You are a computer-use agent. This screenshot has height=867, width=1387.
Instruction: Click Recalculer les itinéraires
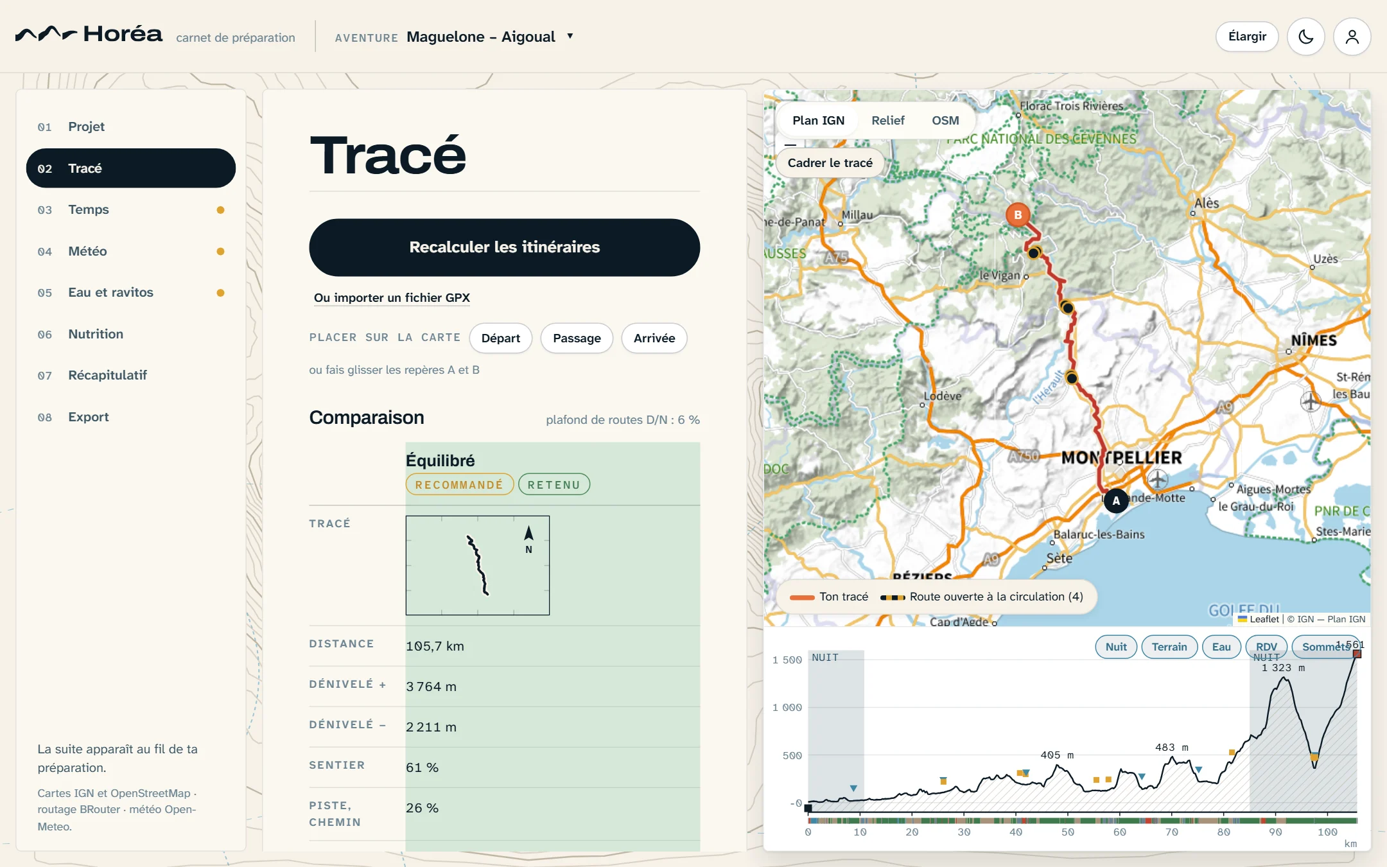pos(505,247)
